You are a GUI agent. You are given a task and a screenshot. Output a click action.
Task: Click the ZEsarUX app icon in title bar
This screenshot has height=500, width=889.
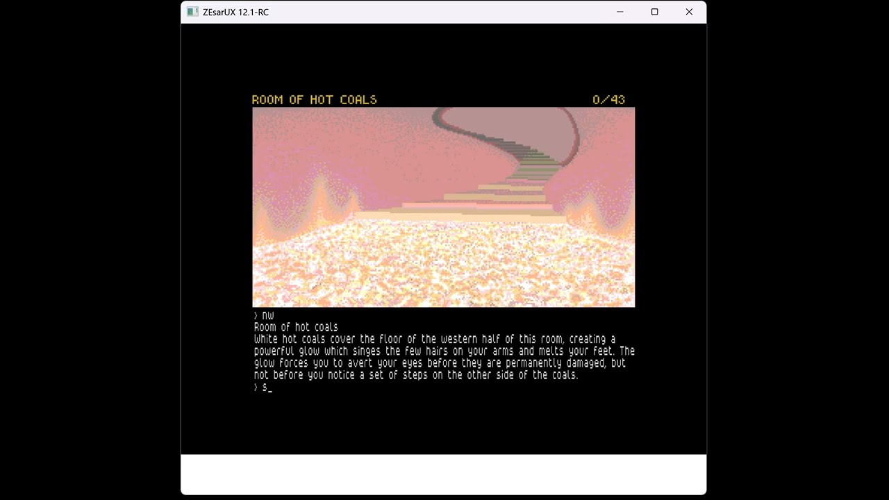pyautogui.click(x=192, y=12)
